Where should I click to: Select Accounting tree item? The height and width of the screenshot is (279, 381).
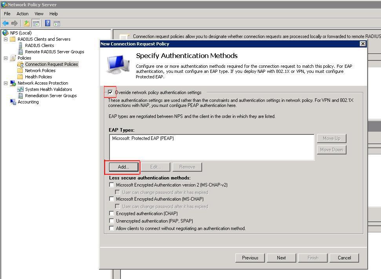(x=28, y=102)
